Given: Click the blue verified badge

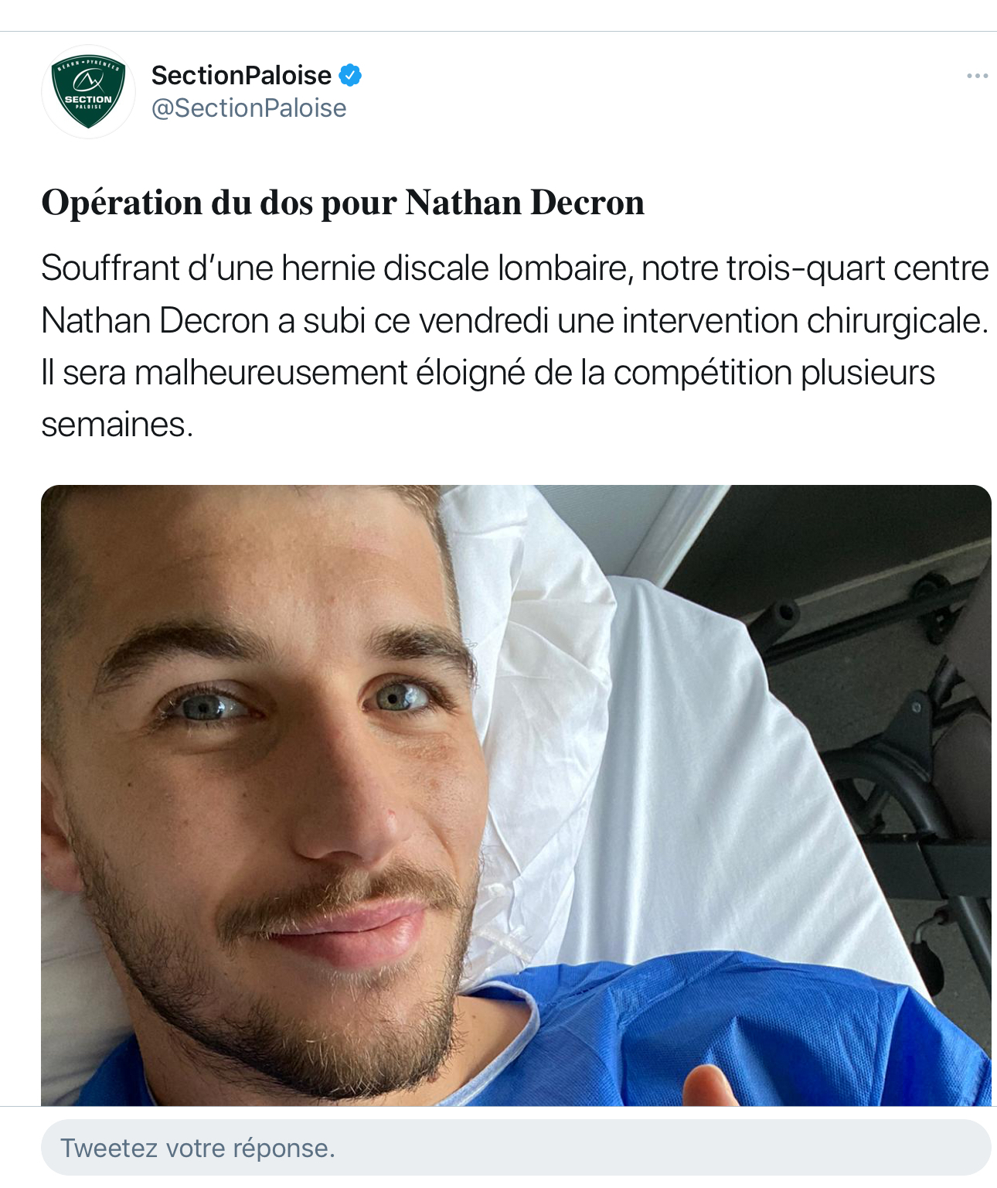Looking at the screenshot, I should click(x=351, y=75).
